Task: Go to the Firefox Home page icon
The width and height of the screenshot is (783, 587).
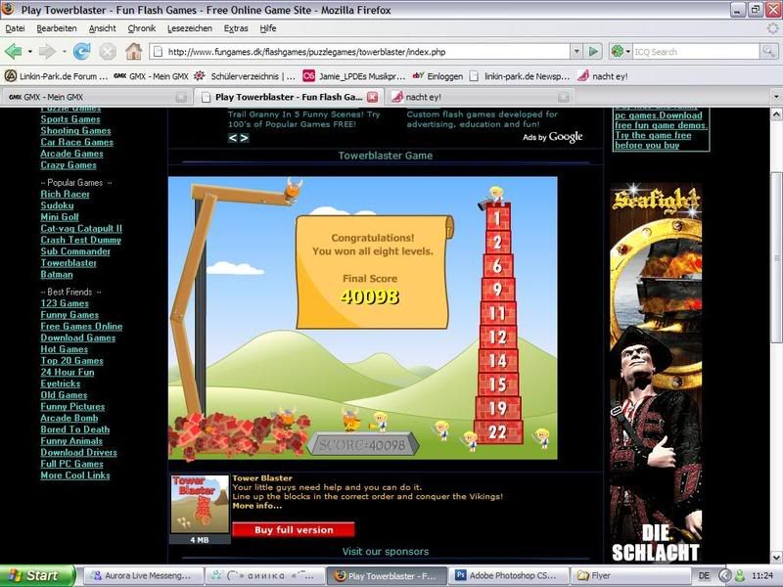Action: 133,51
